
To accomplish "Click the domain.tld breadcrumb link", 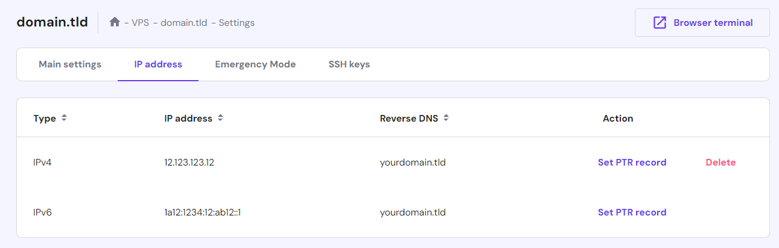I will (183, 23).
